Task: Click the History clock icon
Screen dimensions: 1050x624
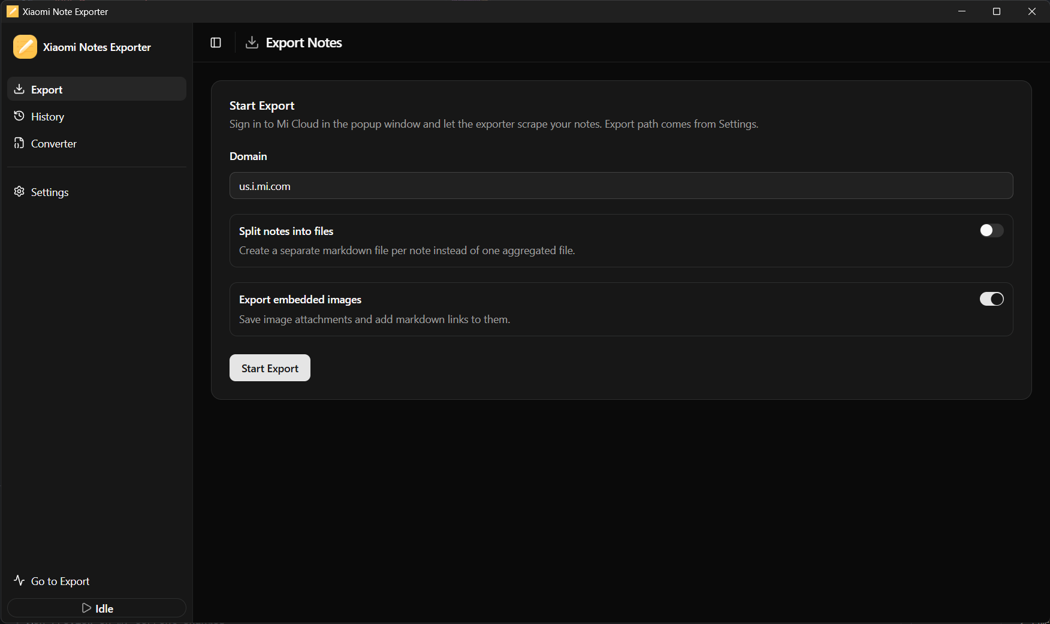Action: pos(19,116)
